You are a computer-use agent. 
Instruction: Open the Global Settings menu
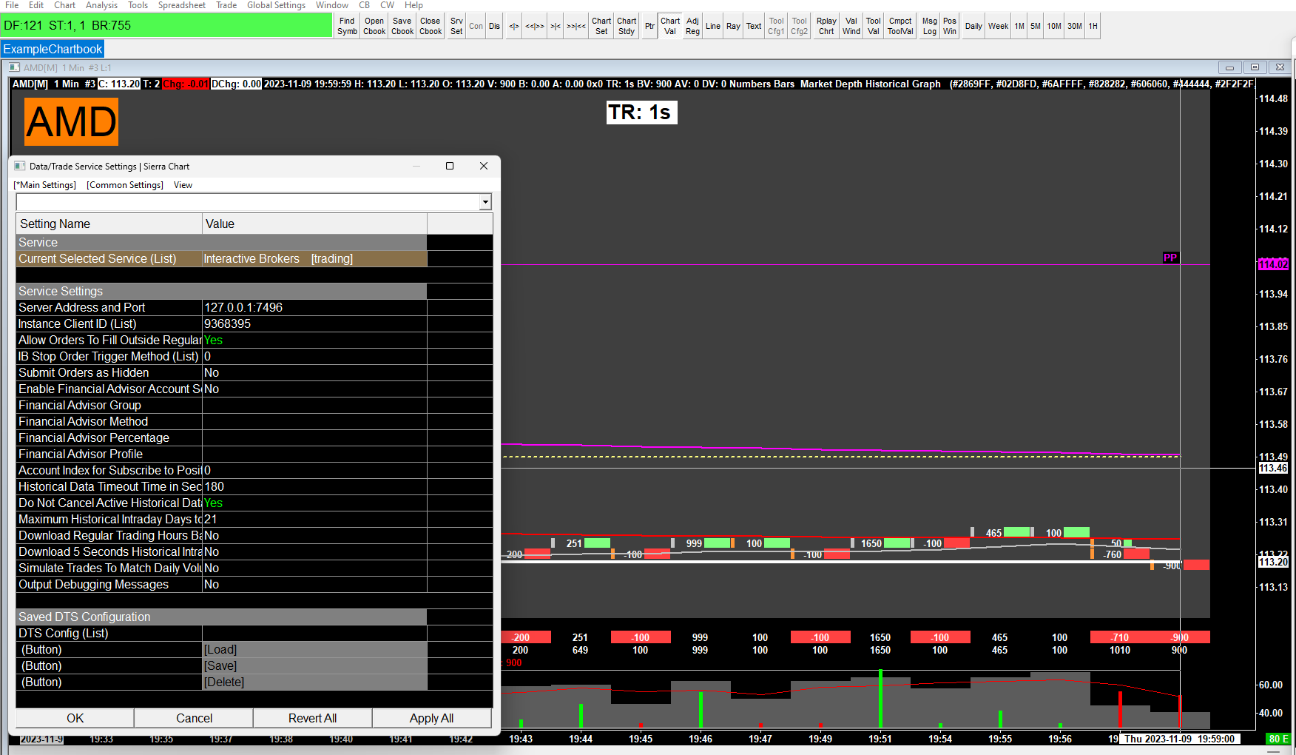[x=276, y=5]
